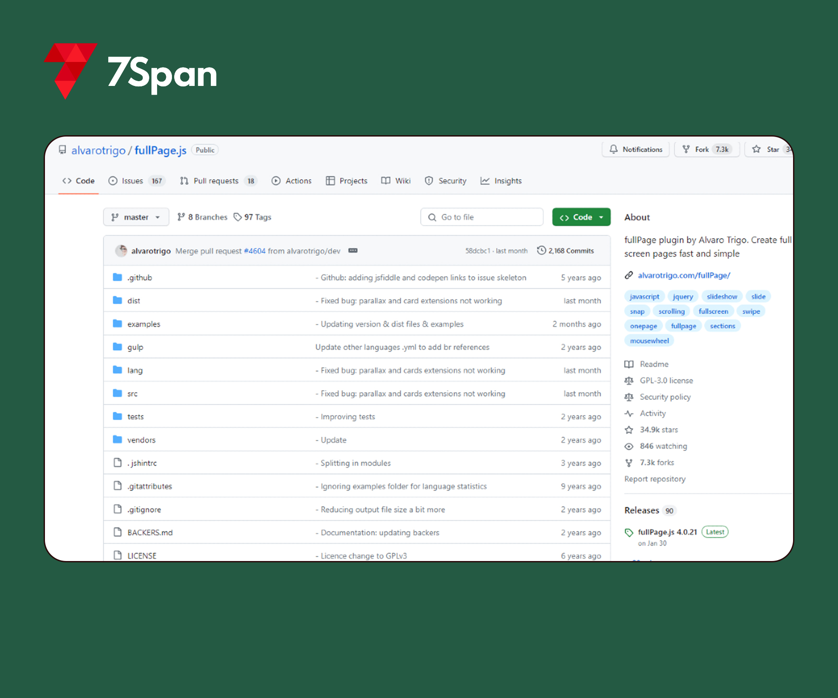Select the snap topic tag
This screenshot has height=698, width=838.
[637, 311]
